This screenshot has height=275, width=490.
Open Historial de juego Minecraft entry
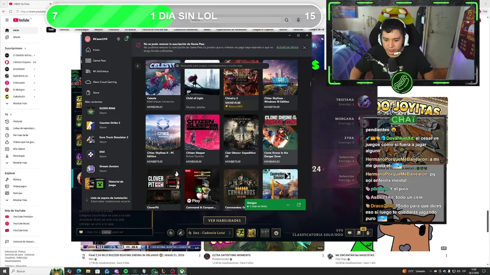point(107,184)
